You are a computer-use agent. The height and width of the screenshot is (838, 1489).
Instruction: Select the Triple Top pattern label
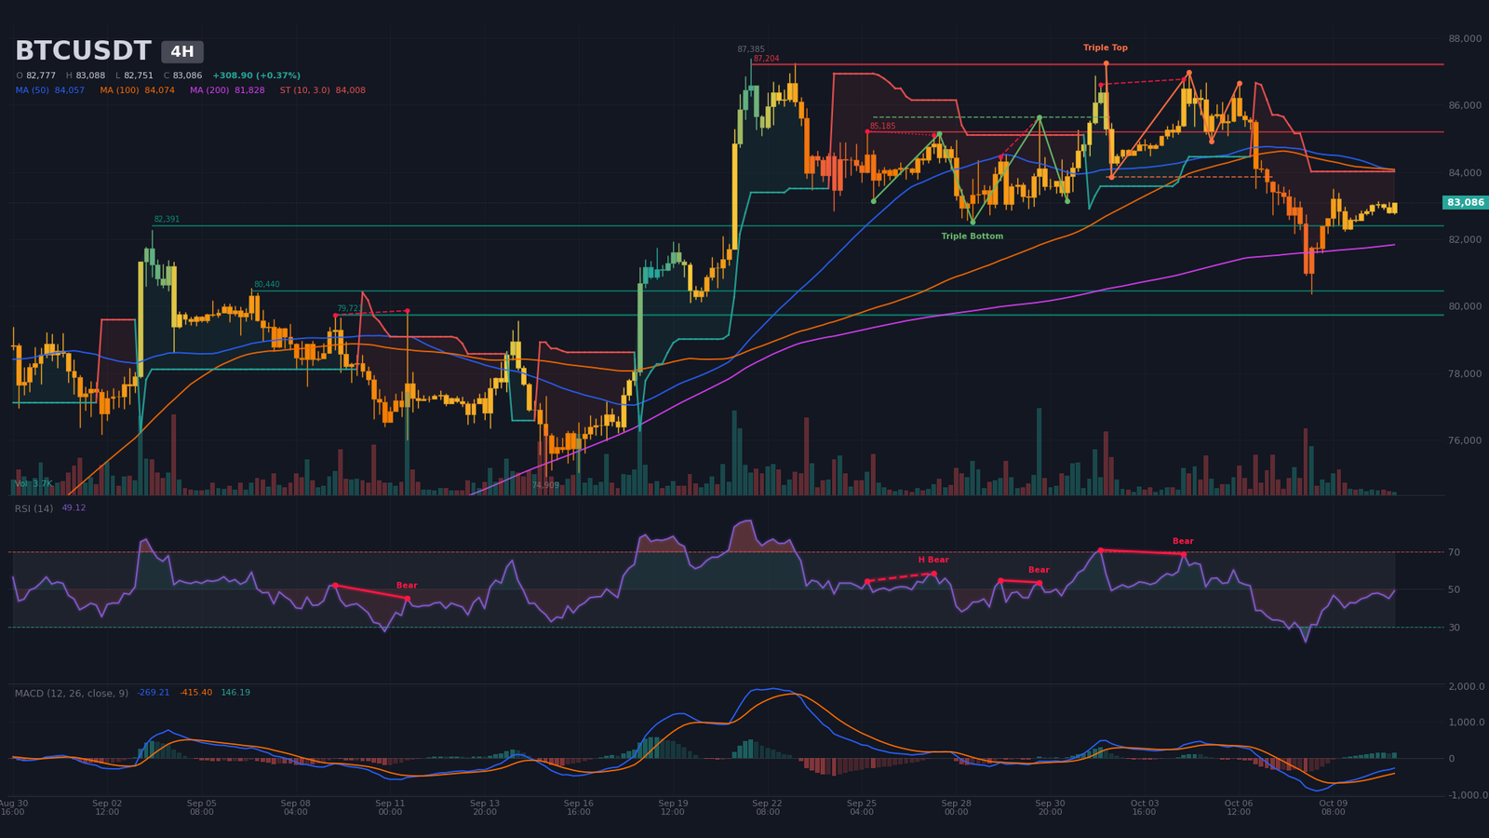coord(1106,47)
